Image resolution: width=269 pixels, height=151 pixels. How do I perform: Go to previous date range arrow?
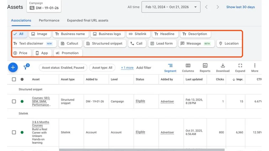206,7
